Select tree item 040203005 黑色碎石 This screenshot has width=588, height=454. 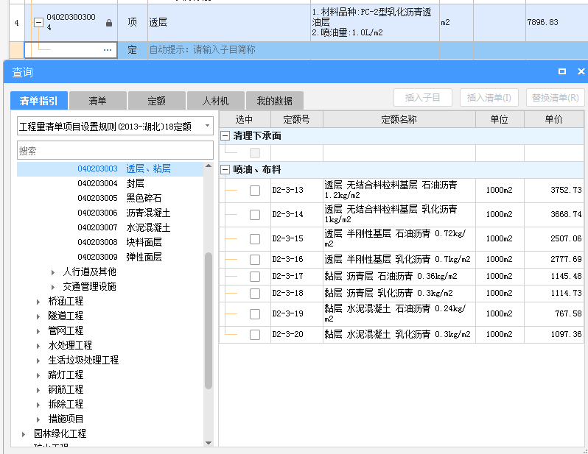(119, 198)
